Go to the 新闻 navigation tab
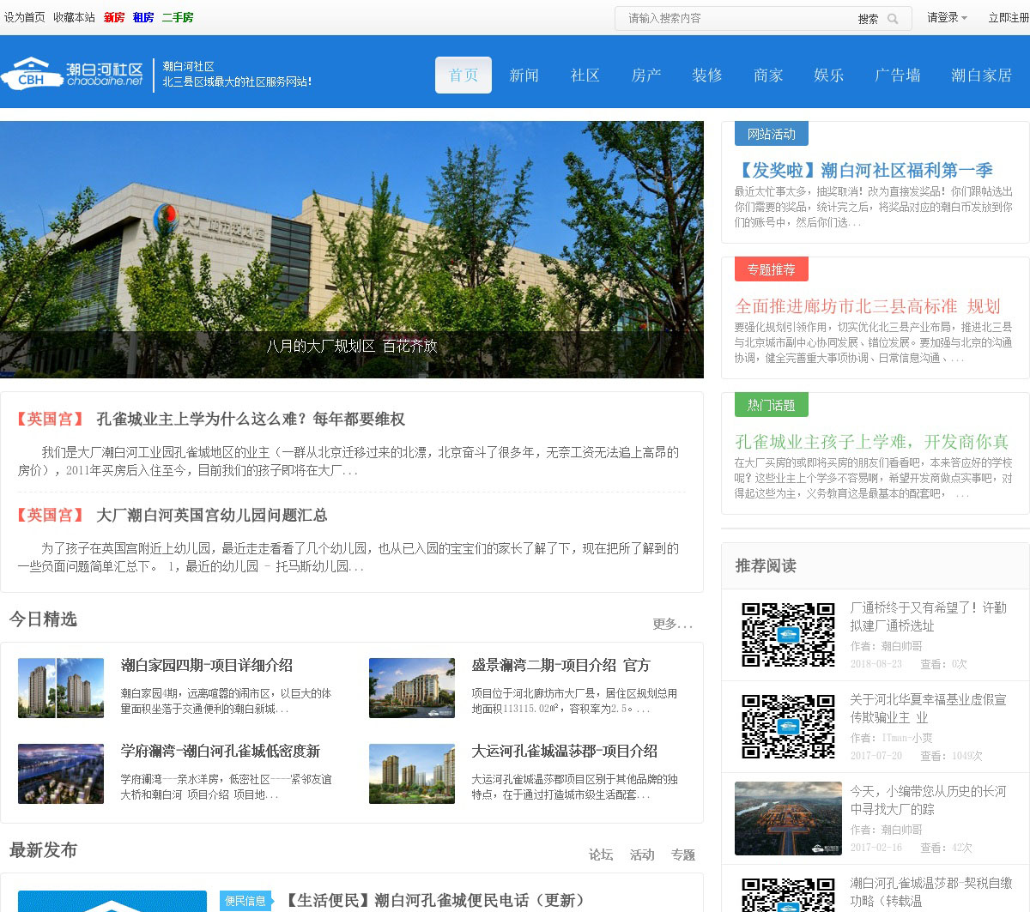 [x=524, y=75]
